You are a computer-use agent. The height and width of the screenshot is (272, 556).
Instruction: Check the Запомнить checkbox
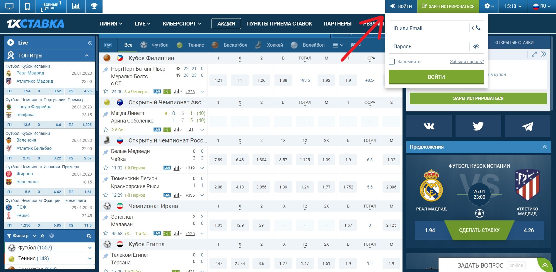tap(392, 62)
